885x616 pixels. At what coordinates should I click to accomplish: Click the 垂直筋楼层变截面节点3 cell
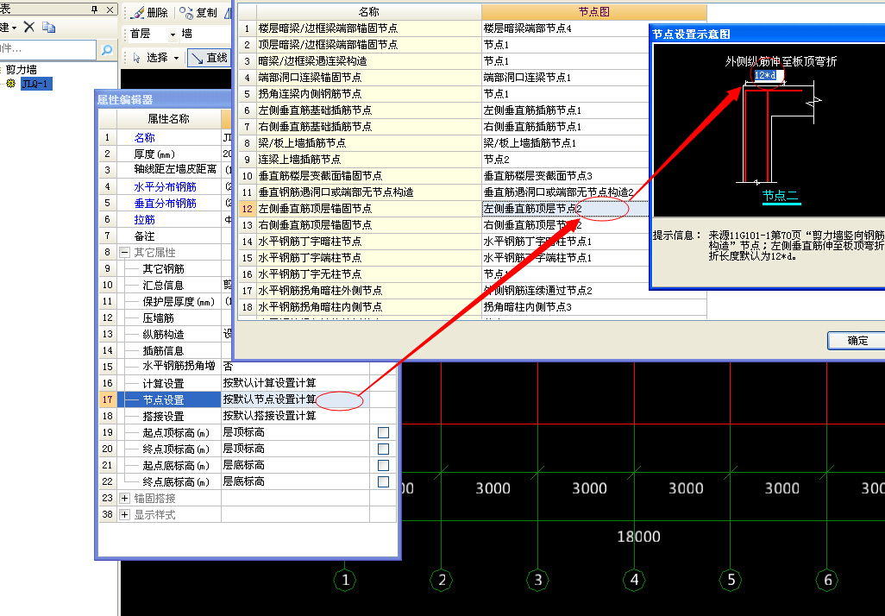tap(564, 176)
